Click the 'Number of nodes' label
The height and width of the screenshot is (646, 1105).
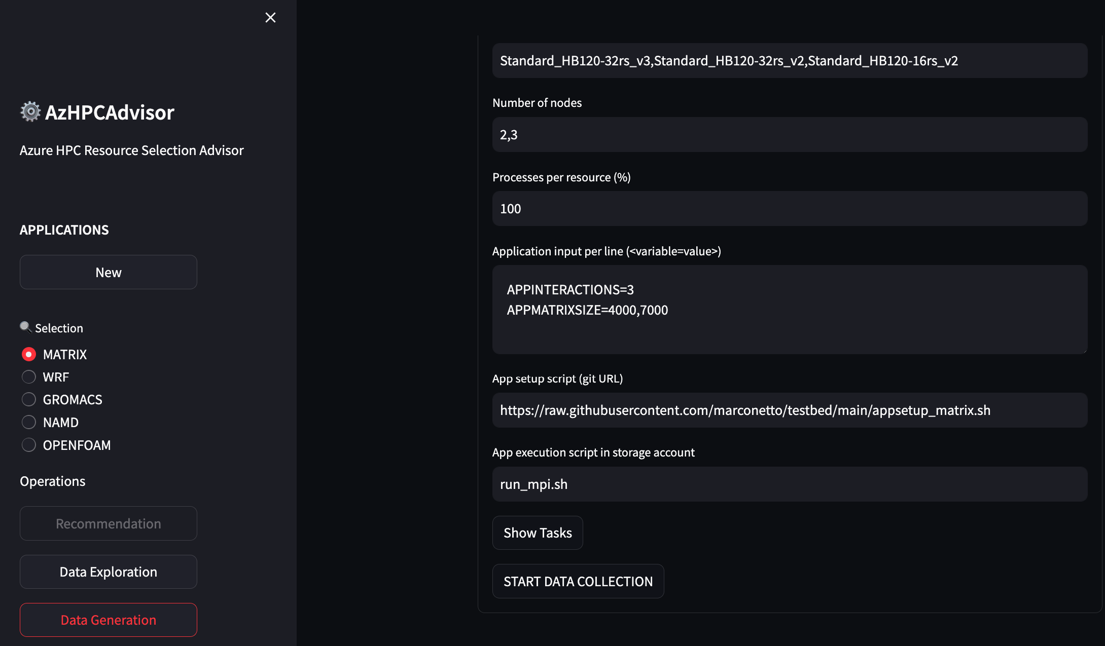[x=537, y=102]
